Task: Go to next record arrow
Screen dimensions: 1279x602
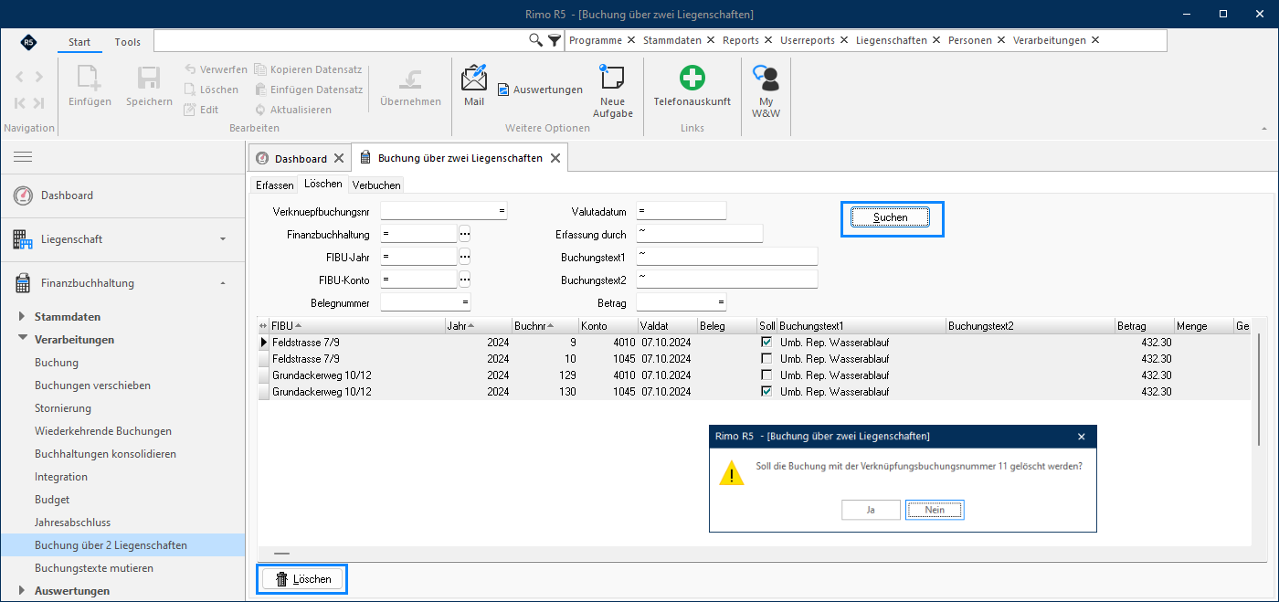Action: [38, 77]
